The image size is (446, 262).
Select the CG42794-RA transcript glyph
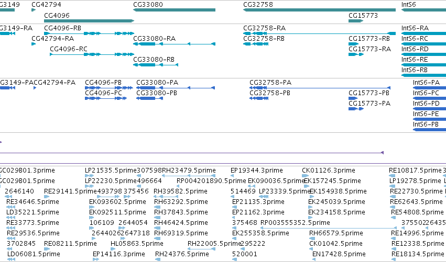pos(34,44)
